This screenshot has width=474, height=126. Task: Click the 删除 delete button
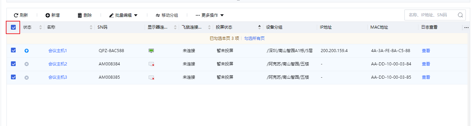point(85,15)
